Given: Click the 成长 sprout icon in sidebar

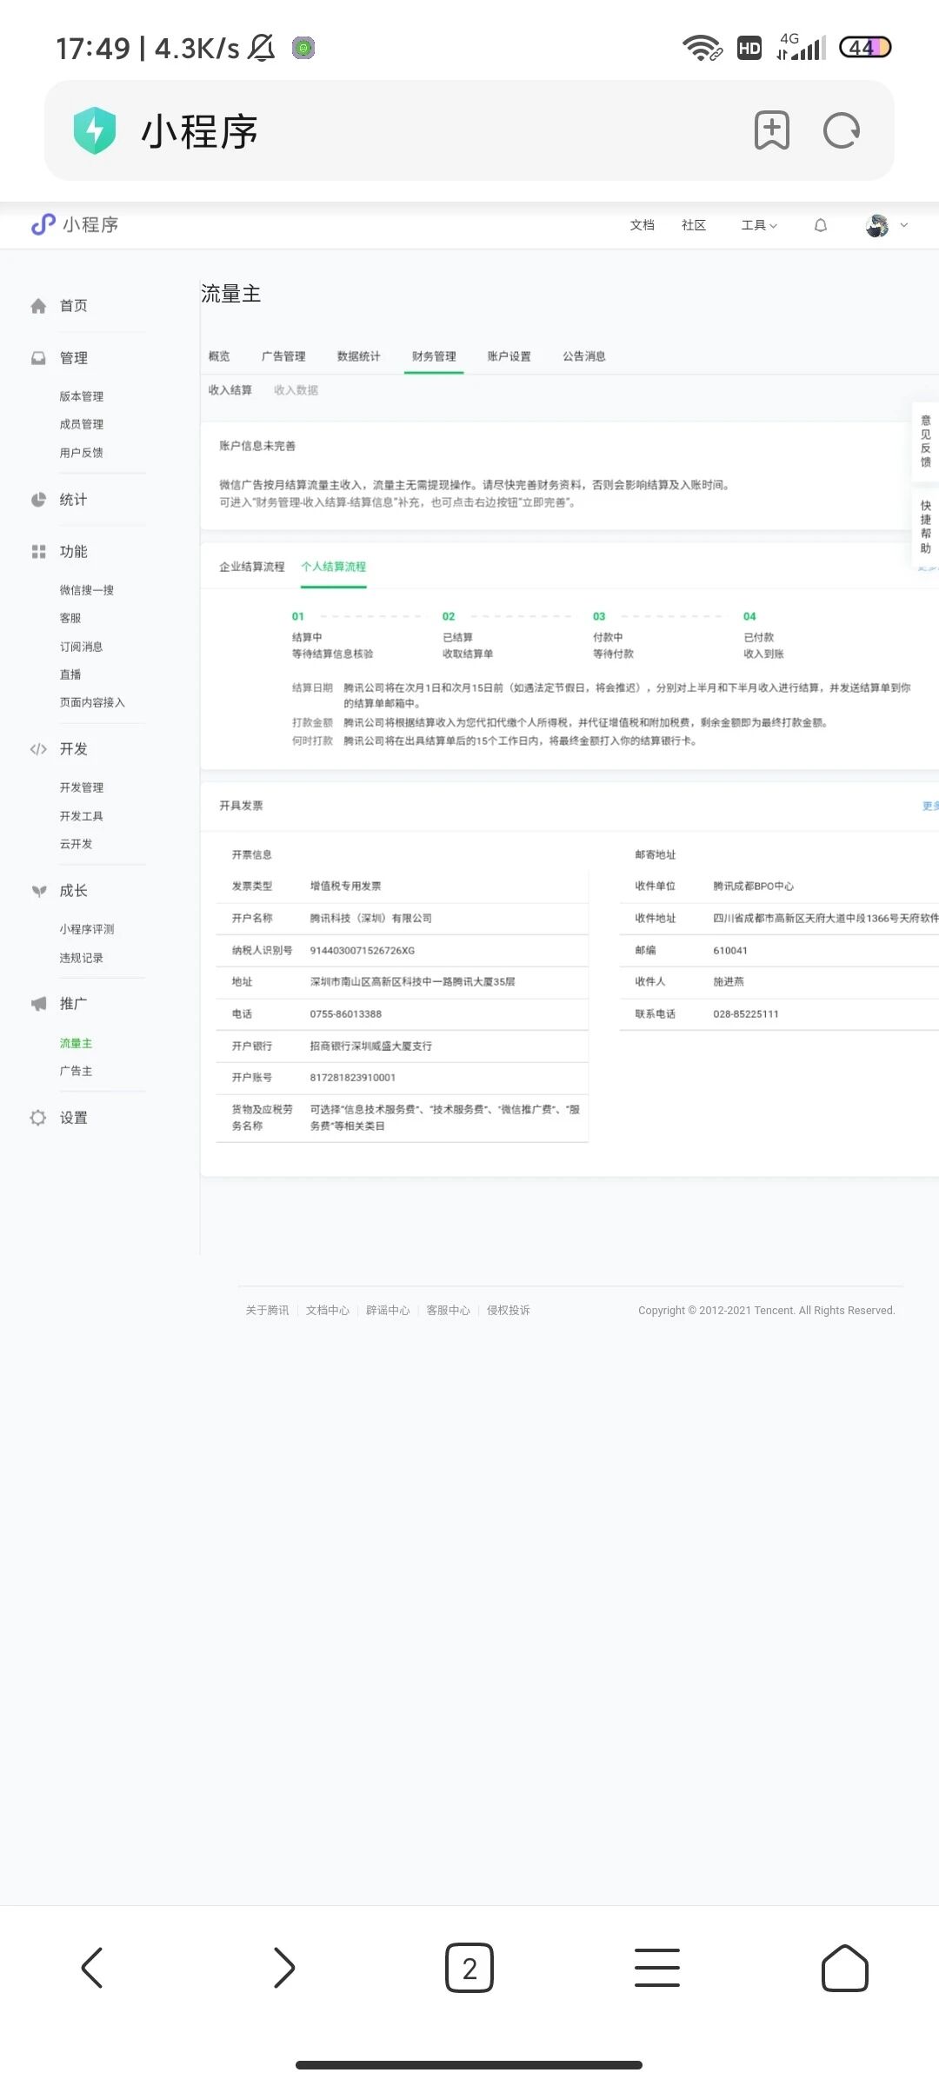Looking at the screenshot, I should (38, 891).
